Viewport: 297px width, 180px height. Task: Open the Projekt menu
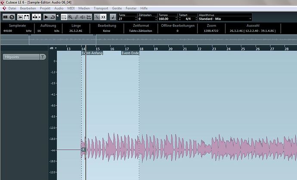(x=45, y=8)
